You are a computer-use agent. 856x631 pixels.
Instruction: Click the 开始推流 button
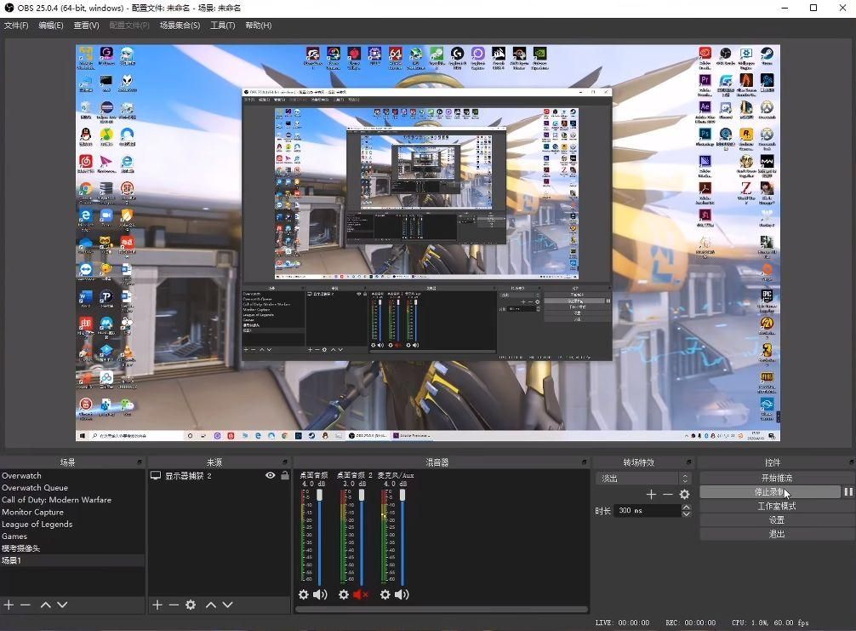point(776,478)
